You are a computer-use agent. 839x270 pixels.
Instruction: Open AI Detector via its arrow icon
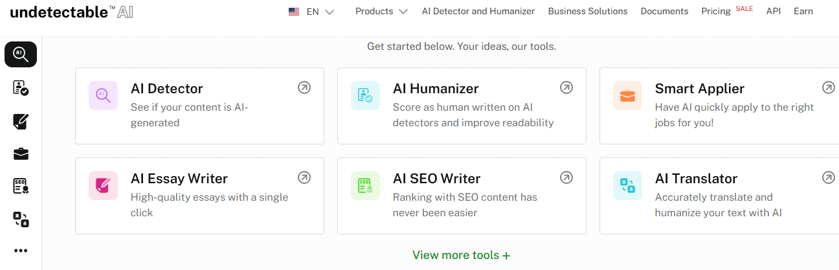coord(304,87)
